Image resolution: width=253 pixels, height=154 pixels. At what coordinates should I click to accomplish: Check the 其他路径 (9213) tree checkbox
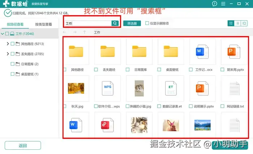pyautogui.click(x=12, y=44)
